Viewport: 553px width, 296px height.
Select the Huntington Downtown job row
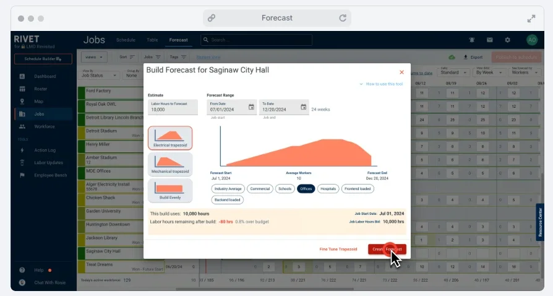tap(111, 227)
